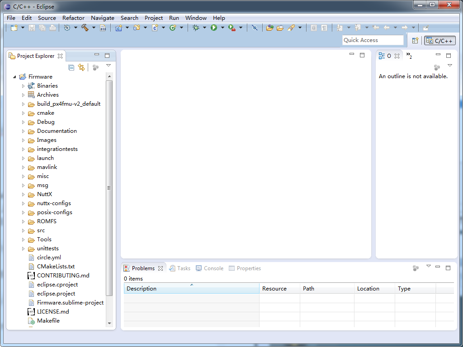Sort by Description column header

click(x=191, y=289)
